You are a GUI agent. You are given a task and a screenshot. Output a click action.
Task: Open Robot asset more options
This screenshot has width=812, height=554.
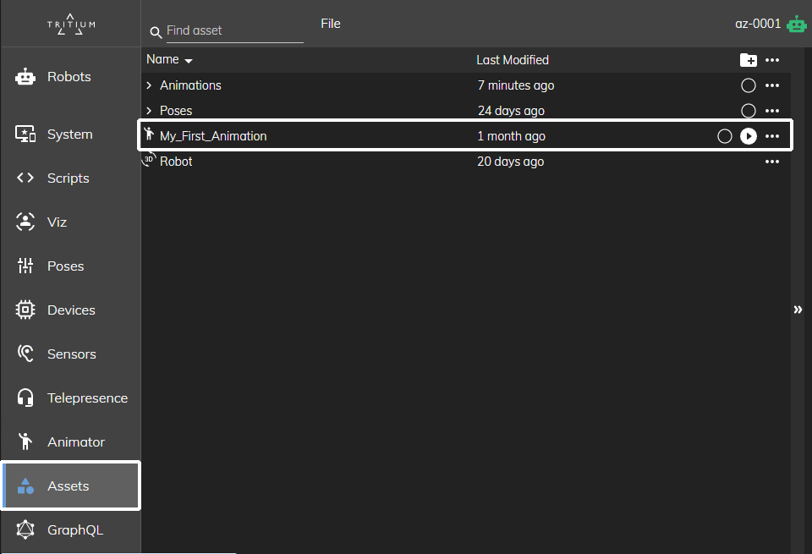click(772, 162)
